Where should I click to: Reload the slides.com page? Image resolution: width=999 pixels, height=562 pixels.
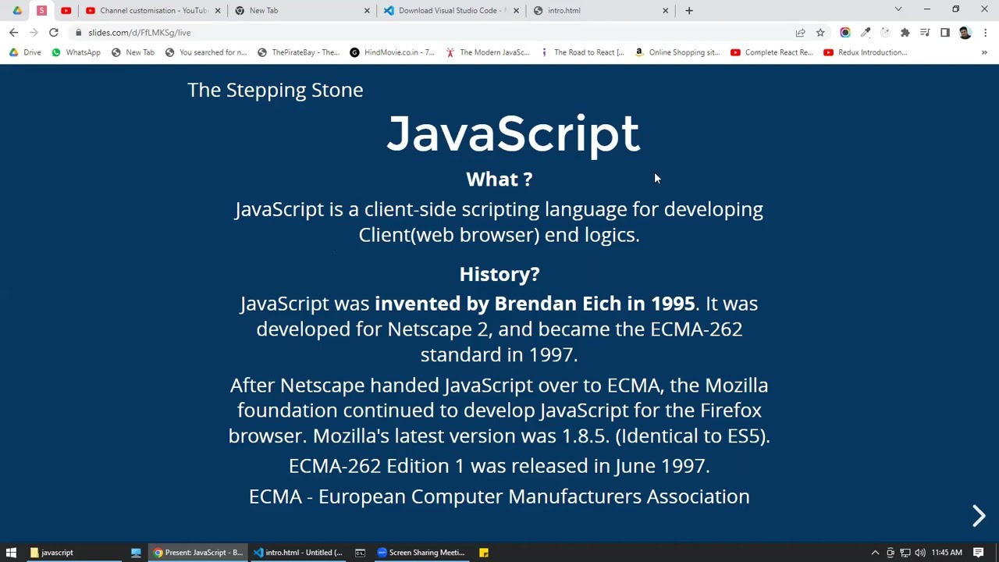coord(53,33)
